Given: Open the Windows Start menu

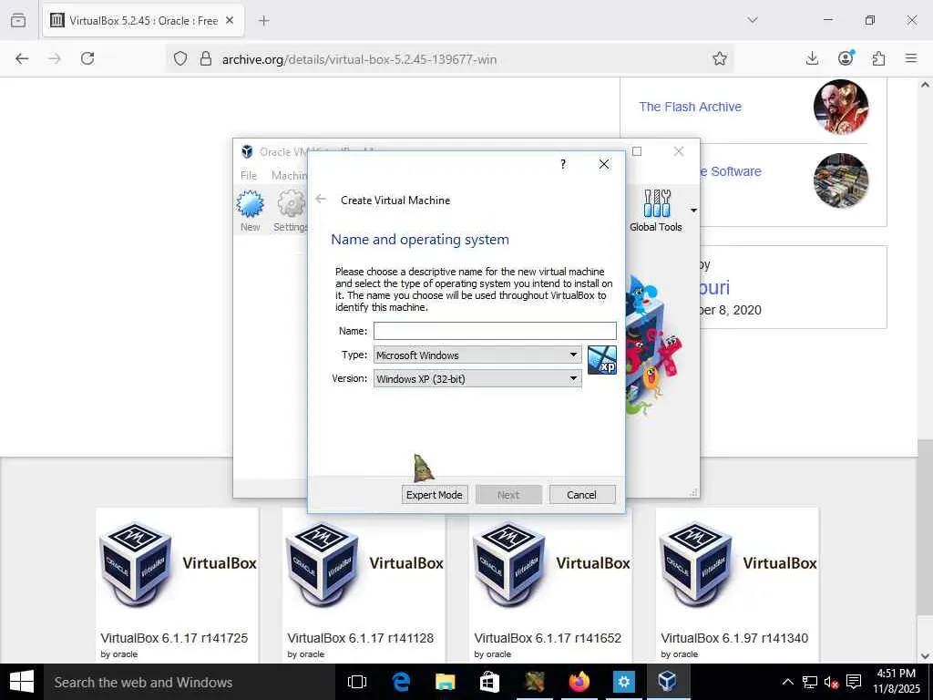Looking at the screenshot, I should [x=22, y=682].
